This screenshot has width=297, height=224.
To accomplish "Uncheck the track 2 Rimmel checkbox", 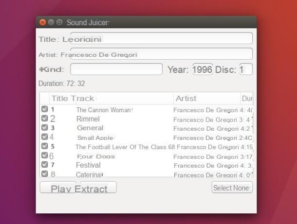I will coord(44,119).
